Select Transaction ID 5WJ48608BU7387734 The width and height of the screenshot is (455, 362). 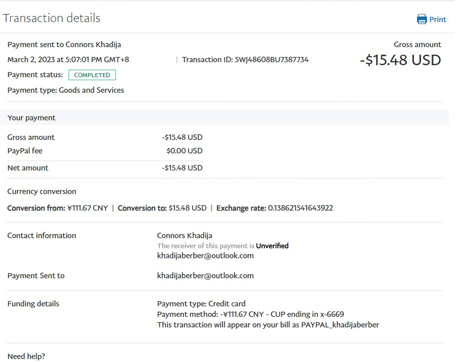pos(245,60)
